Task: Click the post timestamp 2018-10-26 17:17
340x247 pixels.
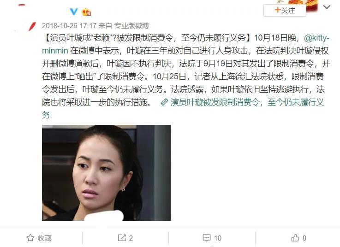Action: (x=69, y=26)
